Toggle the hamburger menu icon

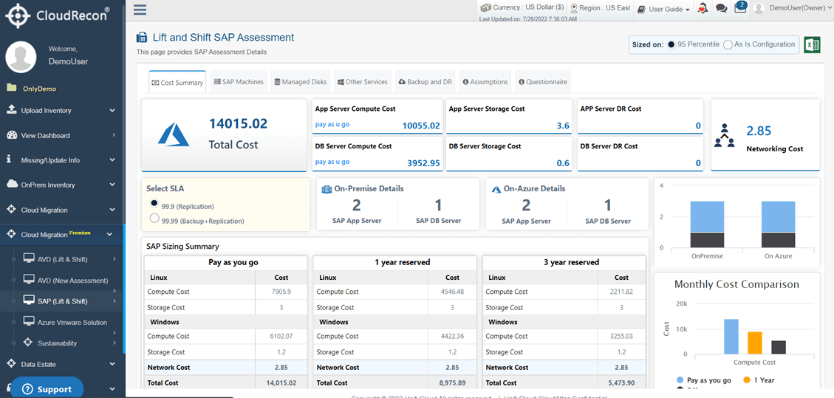[x=140, y=10]
